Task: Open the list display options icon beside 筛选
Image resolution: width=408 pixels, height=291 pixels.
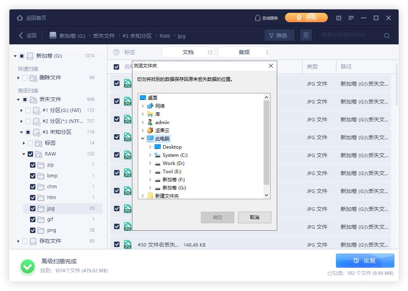Action: [x=306, y=35]
